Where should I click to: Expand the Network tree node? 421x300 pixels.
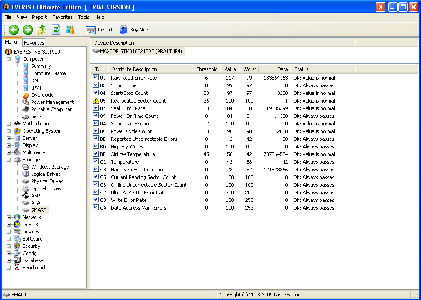point(9,217)
